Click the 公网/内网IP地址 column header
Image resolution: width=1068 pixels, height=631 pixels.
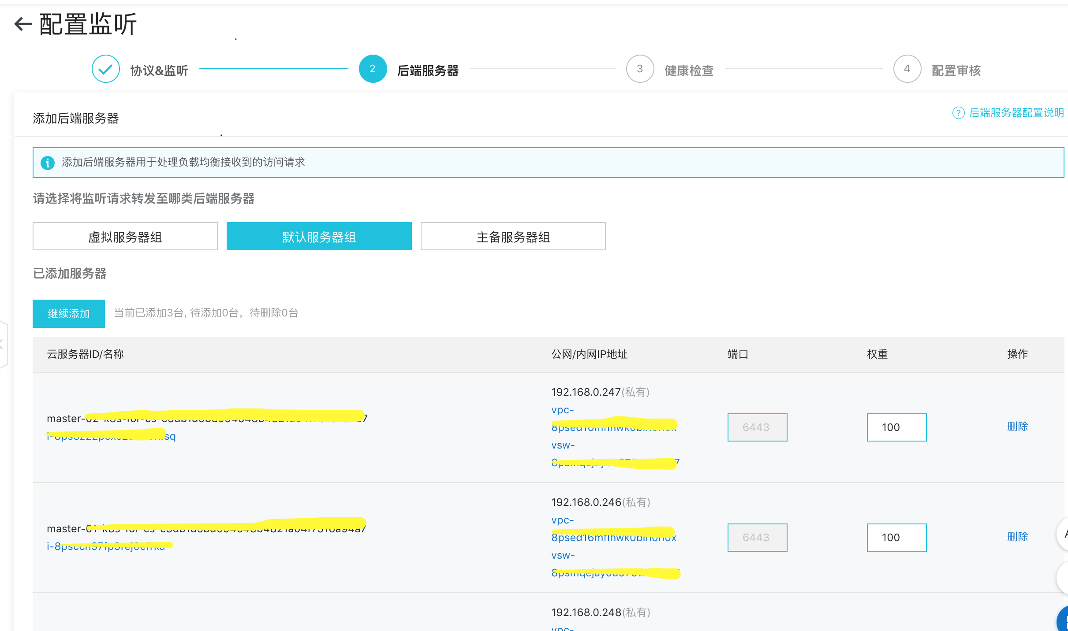[589, 354]
